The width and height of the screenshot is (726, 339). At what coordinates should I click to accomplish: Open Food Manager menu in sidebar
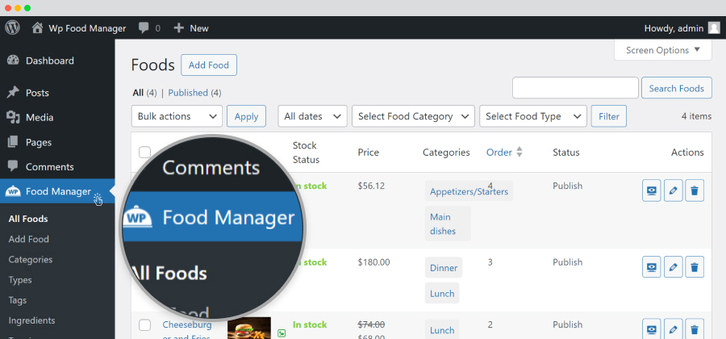[57, 191]
